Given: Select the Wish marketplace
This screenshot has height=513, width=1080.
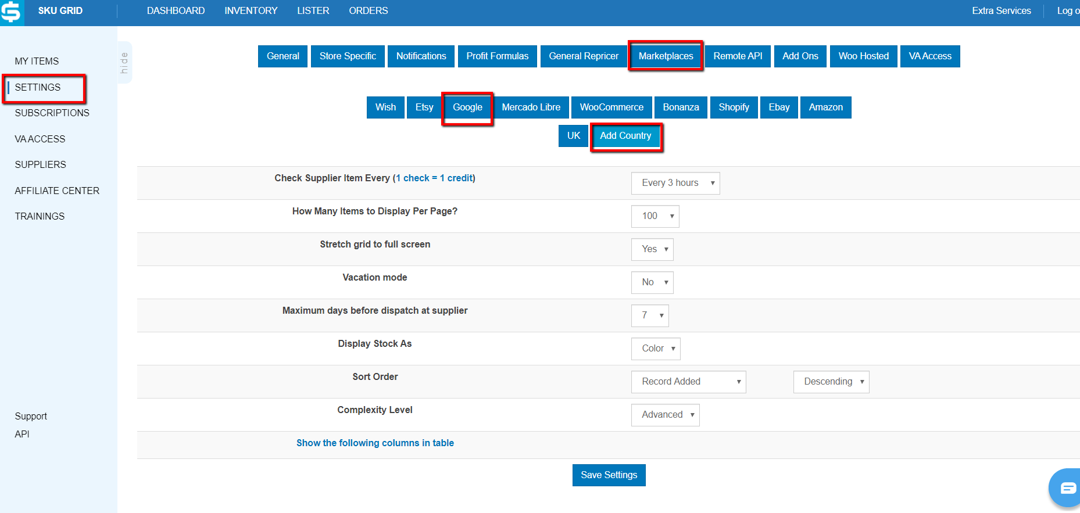Looking at the screenshot, I should tap(385, 107).
